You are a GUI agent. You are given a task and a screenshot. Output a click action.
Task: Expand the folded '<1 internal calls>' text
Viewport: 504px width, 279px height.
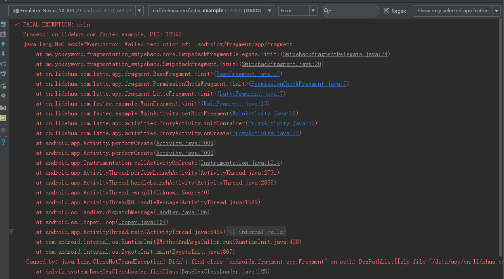pyautogui.click(x=257, y=232)
